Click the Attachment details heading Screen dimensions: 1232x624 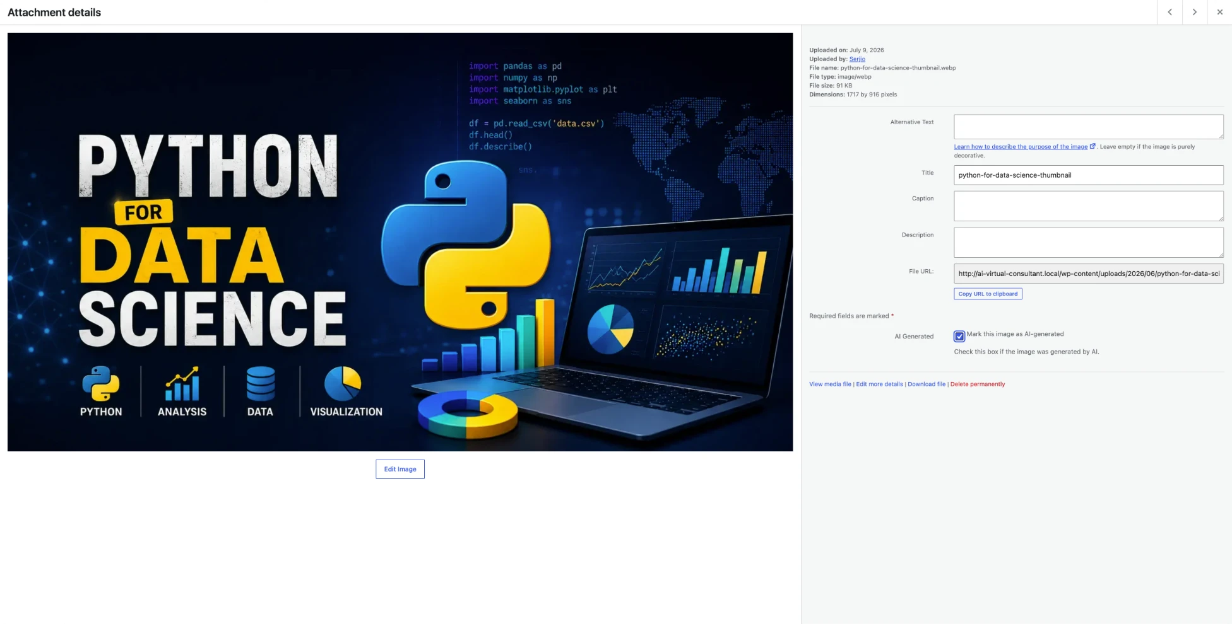click(x=54, y=12)
